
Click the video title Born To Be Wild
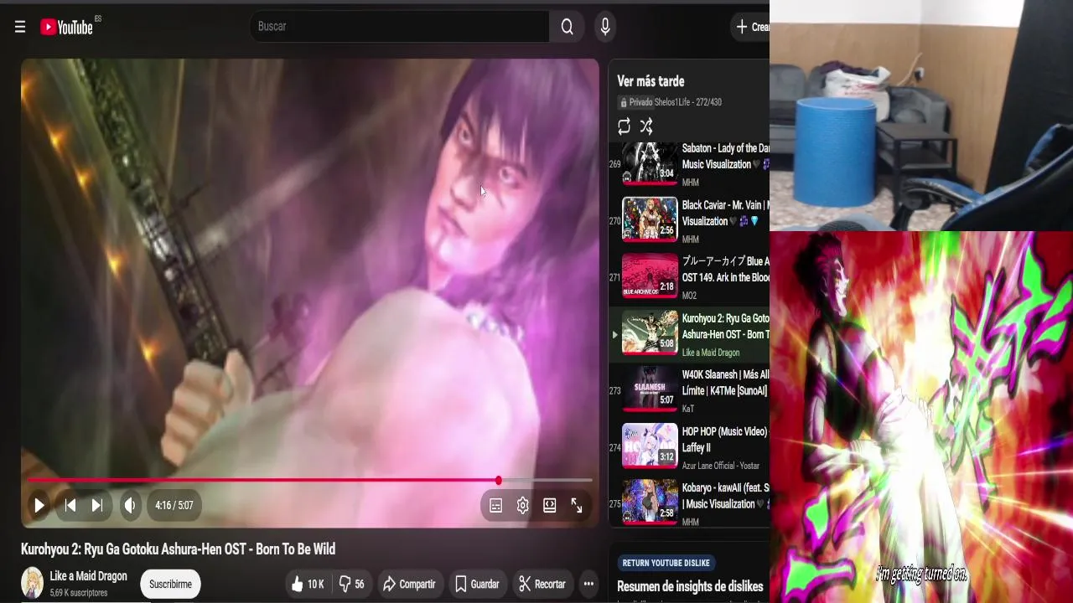(178, 549)
